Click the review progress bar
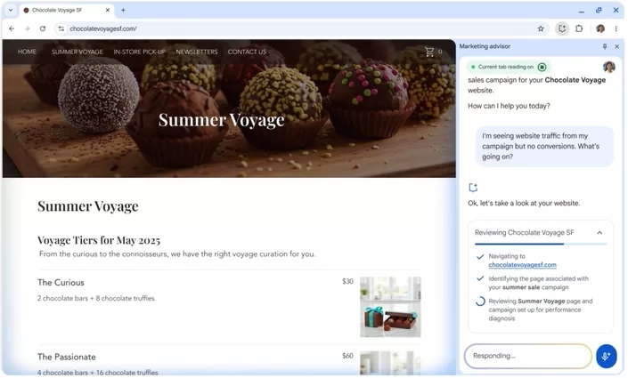This screenshot has width=628, height=378. click(541, 244)
